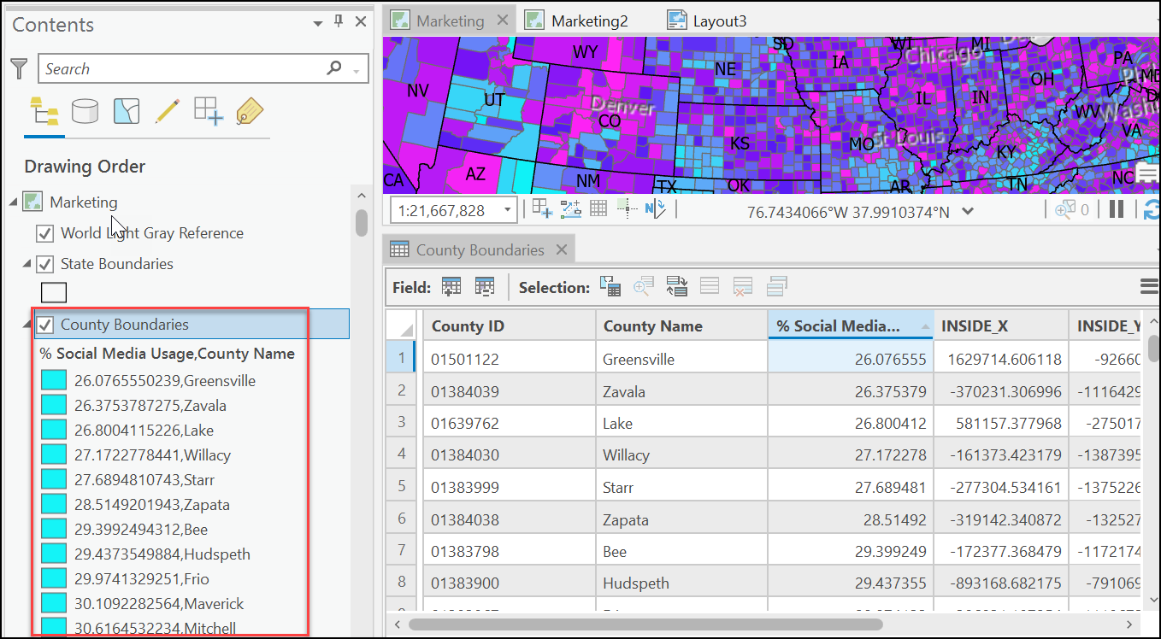Click the INSIDE_X column header
The width and height of the screenshot is (1161, 639).
[1001, 325]
